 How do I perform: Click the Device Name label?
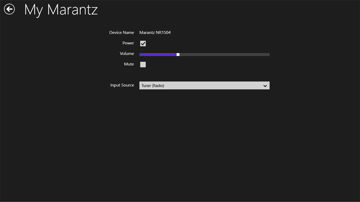pyautogui.click(x=121, y=32)
